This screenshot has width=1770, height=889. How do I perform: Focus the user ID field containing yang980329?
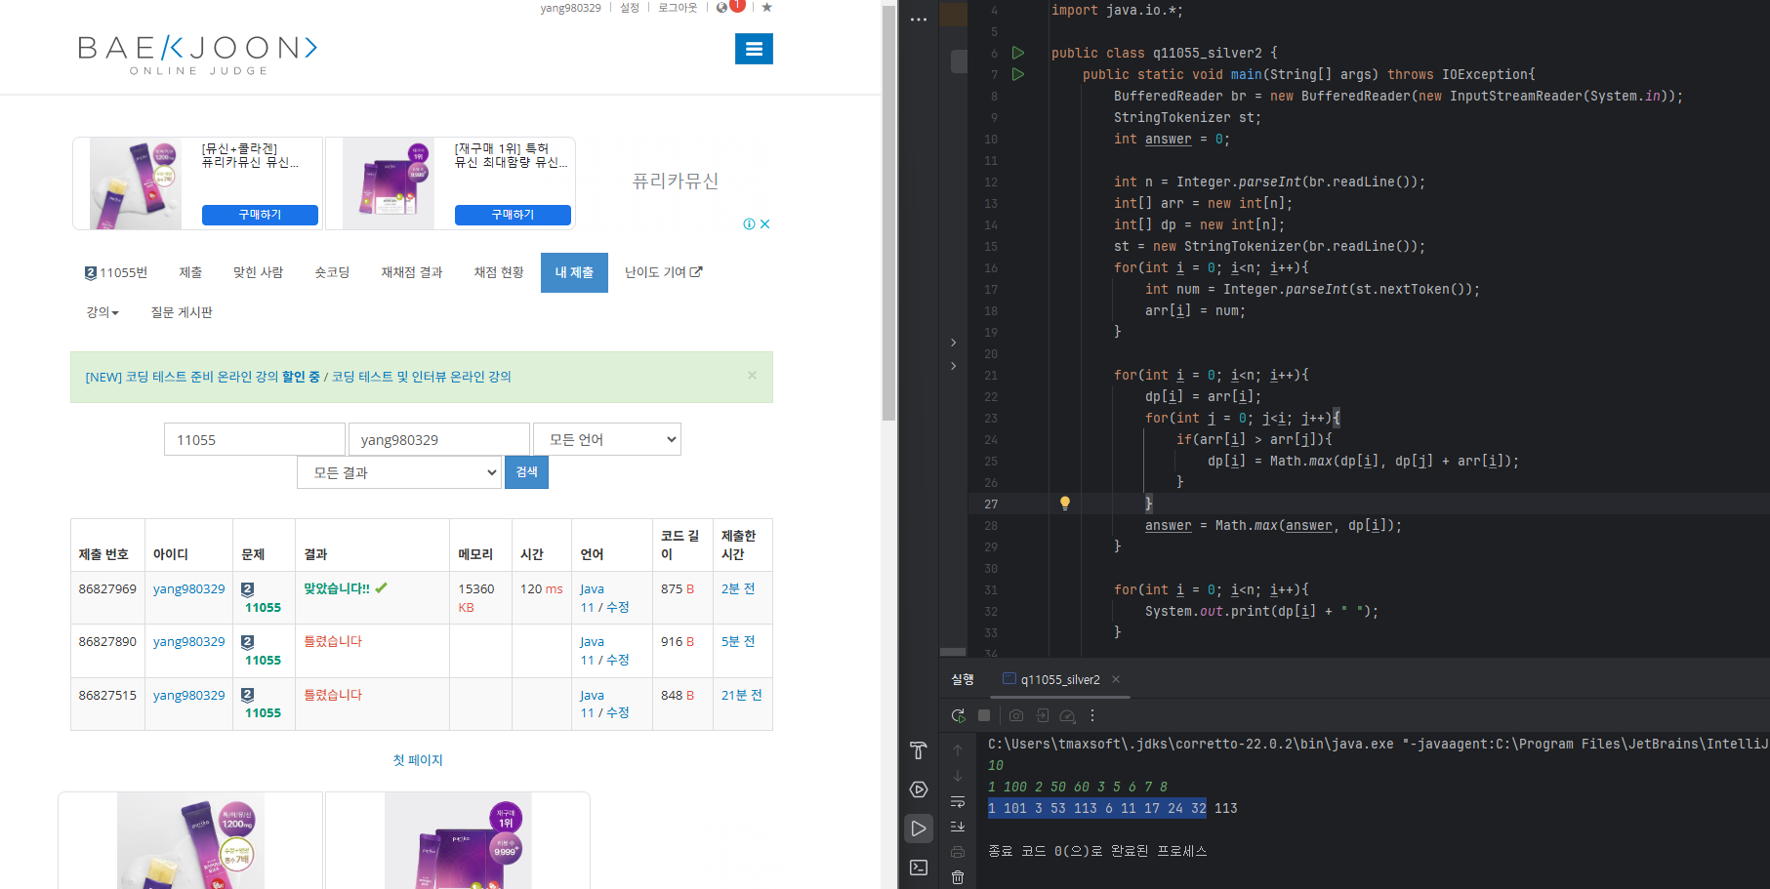pos(439,439)
